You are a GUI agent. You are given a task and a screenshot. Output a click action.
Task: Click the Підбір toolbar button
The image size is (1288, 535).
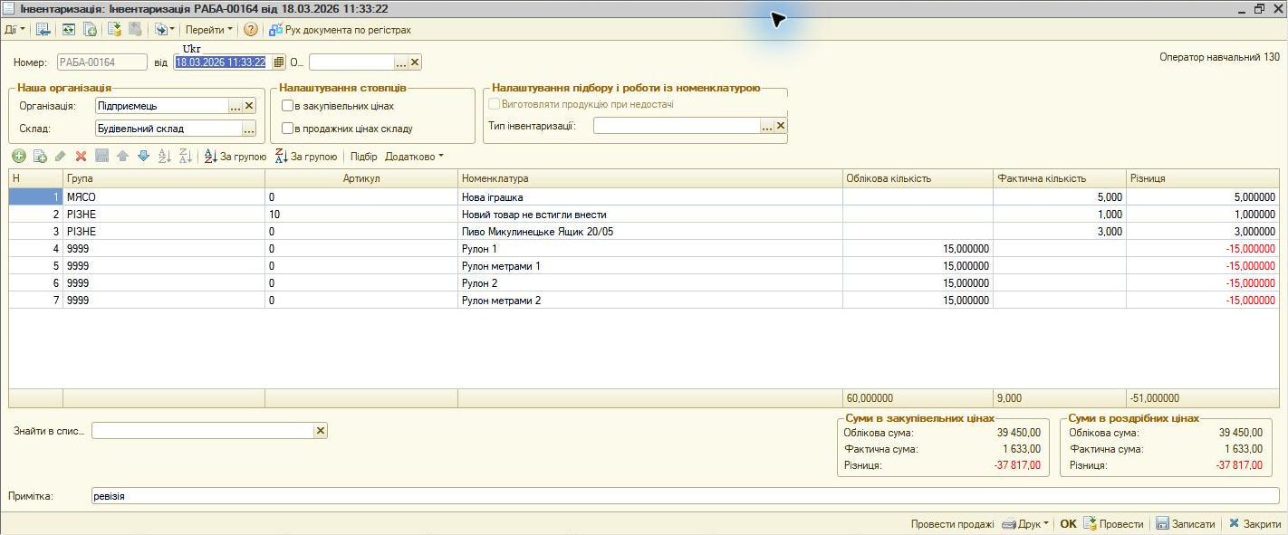[x=364, y=157]
